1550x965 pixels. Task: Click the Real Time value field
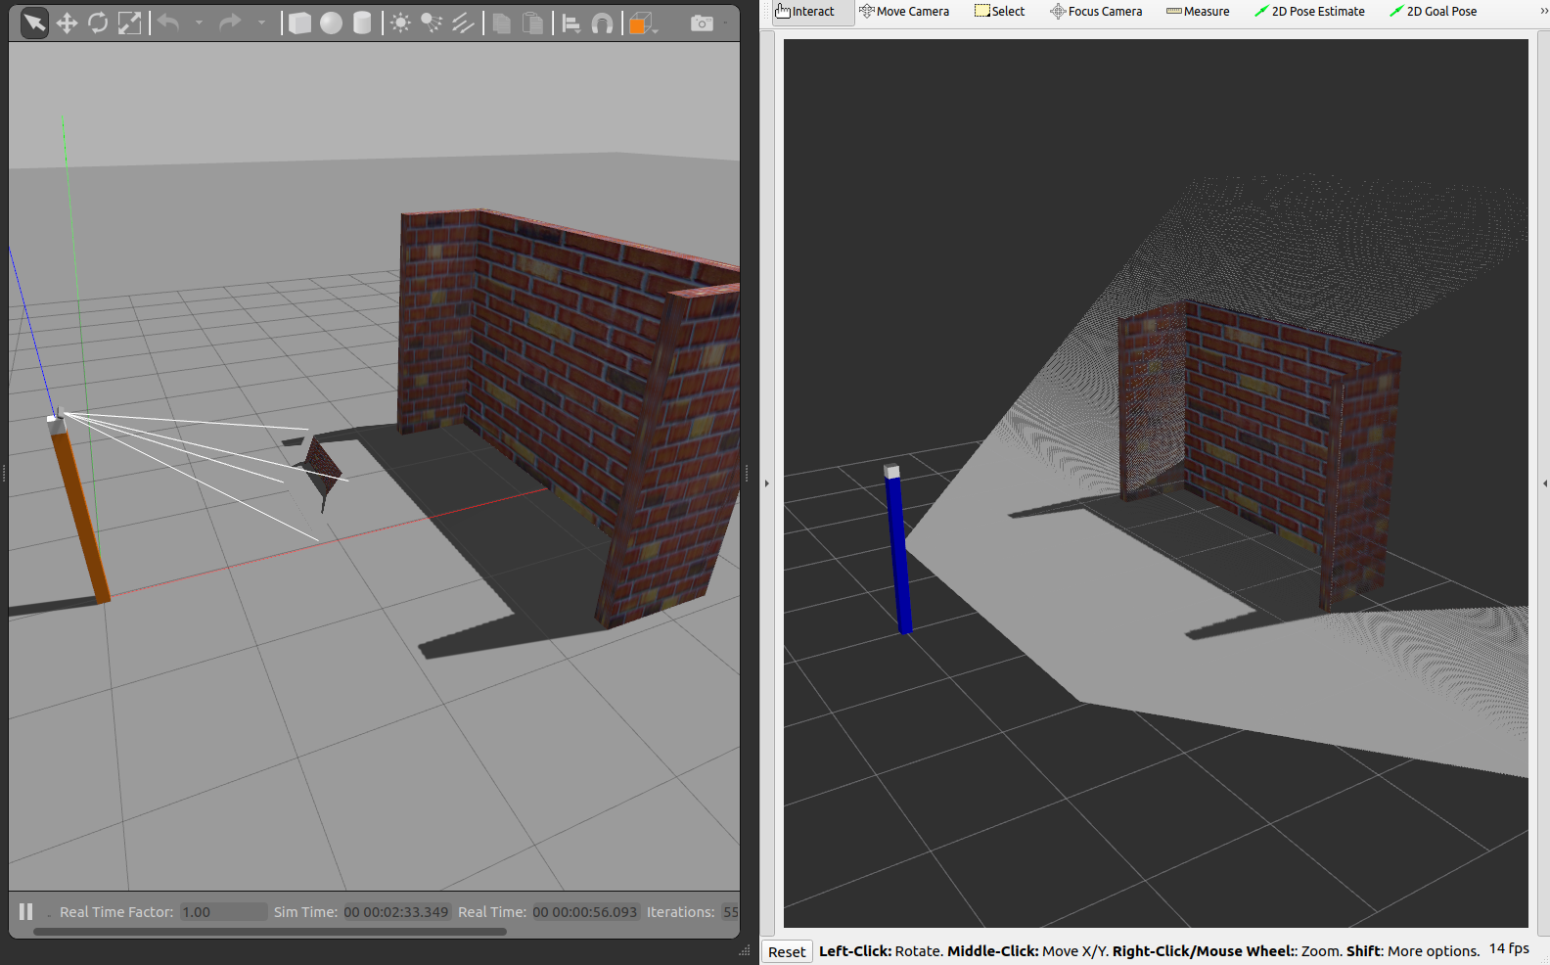(585, 912)
